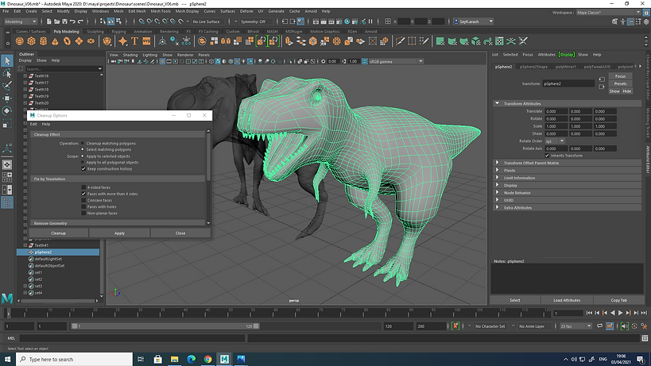The width and height of the screenshot is (651, 366).
Task: Switch to the Sculpting shelf tab
Action: pos(95,32)
